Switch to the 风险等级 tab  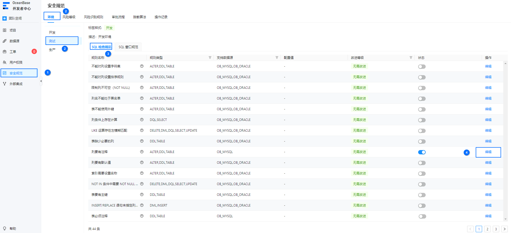click(69, 17)
